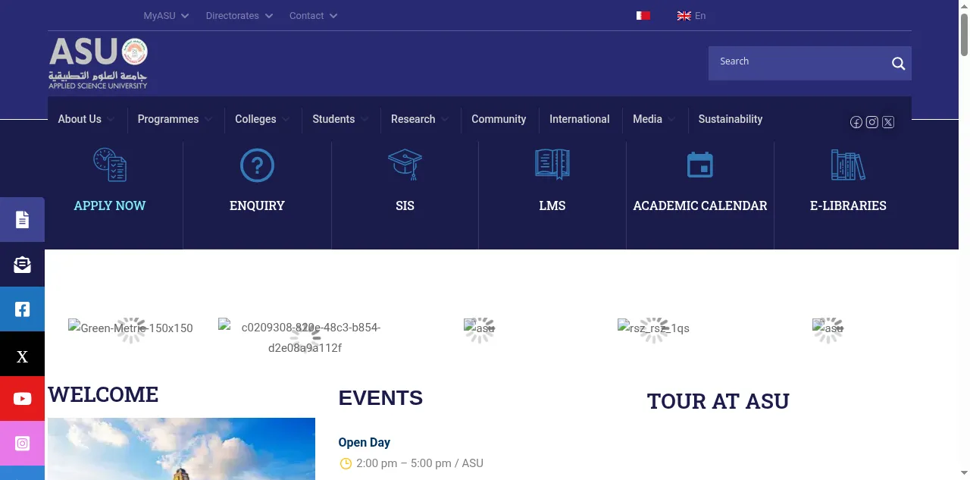This screenshot has height=480, width=970.
Task: Click the c0209308 carousel image
Action: click(x=305, y=337)
